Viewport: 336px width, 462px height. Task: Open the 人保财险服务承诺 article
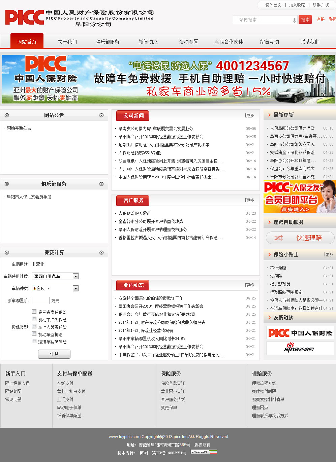[x=134, y=213]
